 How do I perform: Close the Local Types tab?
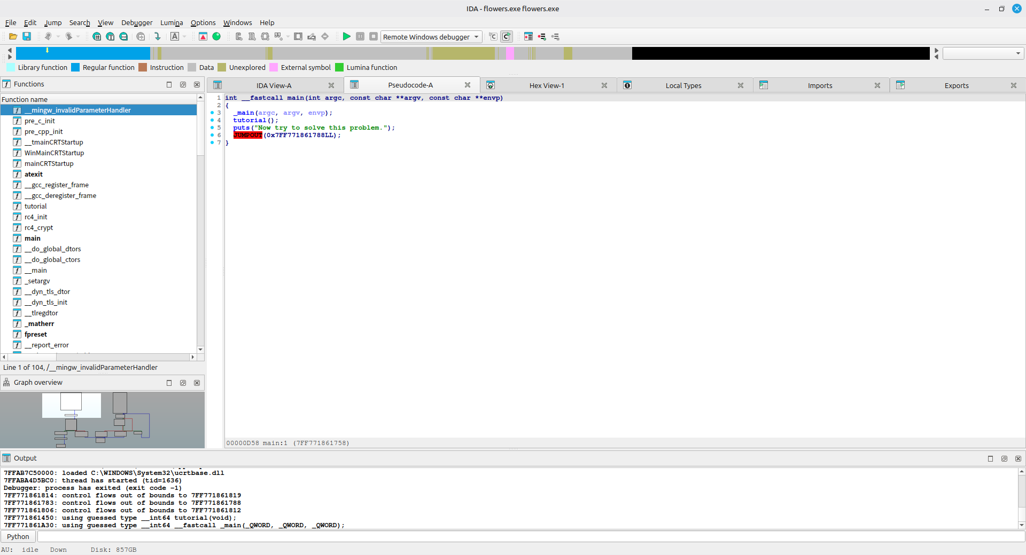pyautogui.click(x=741, y=85)
